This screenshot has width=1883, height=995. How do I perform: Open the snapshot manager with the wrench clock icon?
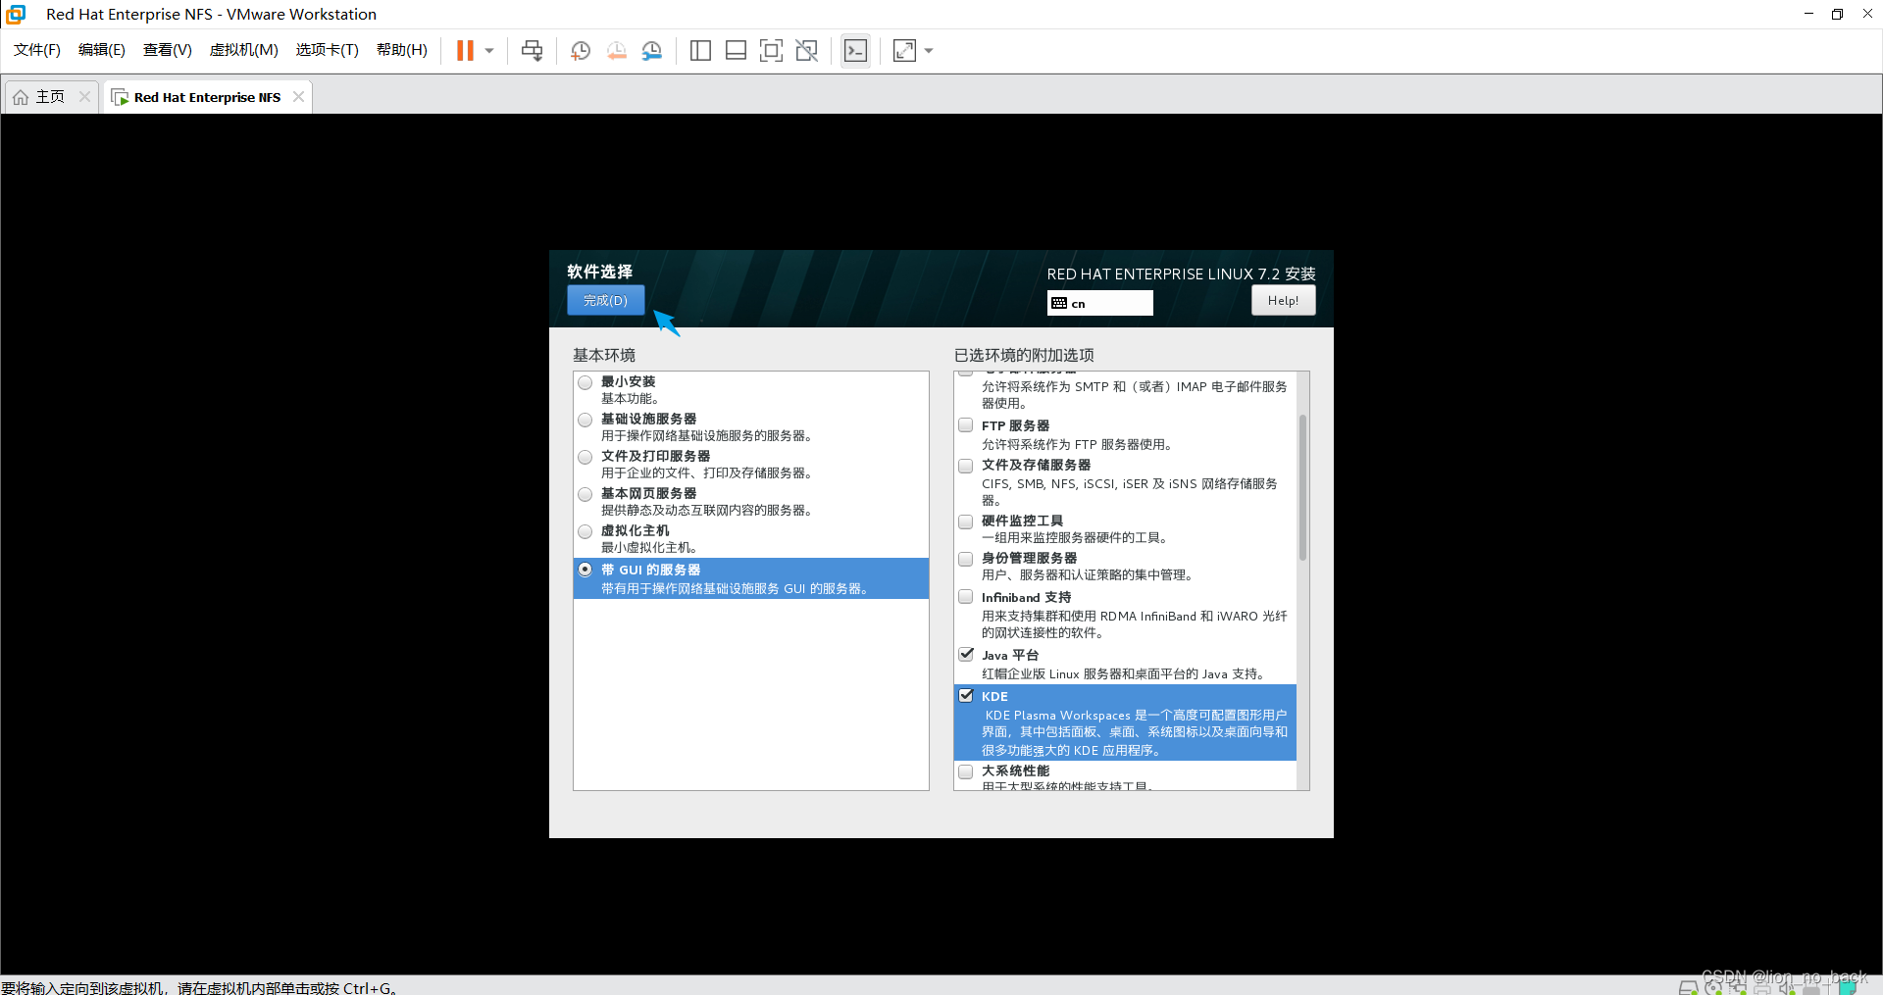651,50
